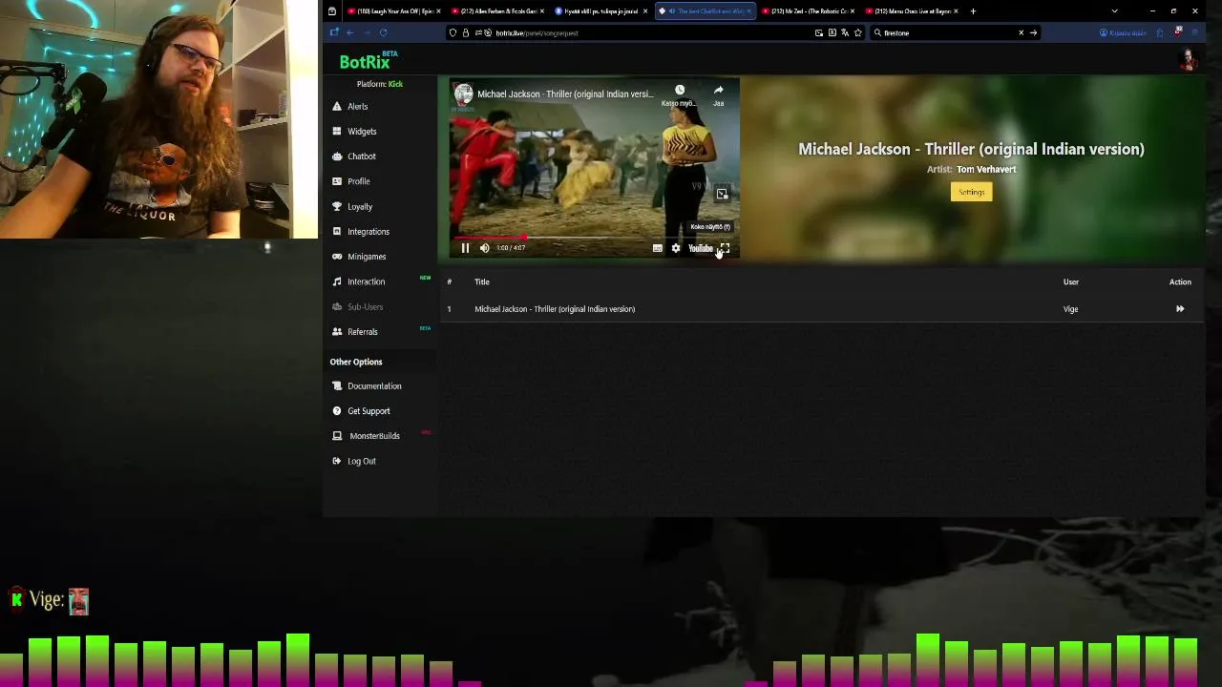Open user avatar at top right
Viewport: 1222px width, 687px height.
1189,59
